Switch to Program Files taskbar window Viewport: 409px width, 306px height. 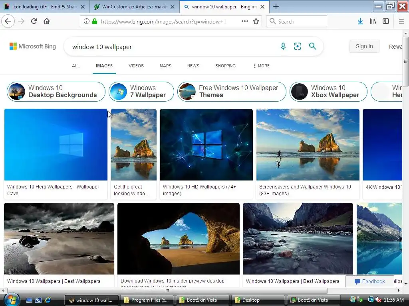147,300
